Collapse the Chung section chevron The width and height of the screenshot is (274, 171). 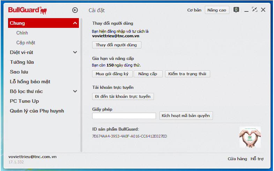(75, 23)
